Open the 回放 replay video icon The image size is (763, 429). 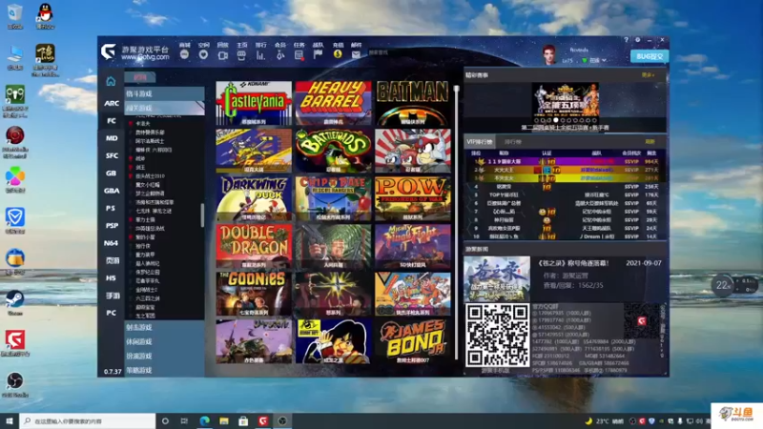[222, 55]
